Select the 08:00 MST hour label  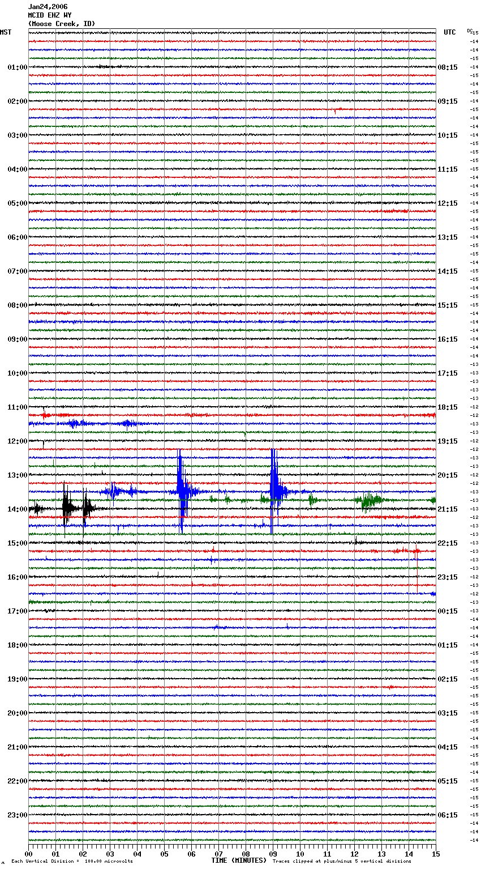pos(18,305)
